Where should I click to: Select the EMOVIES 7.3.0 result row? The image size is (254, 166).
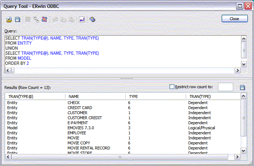80,128
